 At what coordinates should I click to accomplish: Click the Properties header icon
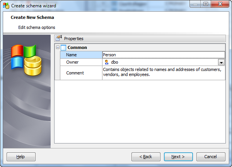point(59,38)
